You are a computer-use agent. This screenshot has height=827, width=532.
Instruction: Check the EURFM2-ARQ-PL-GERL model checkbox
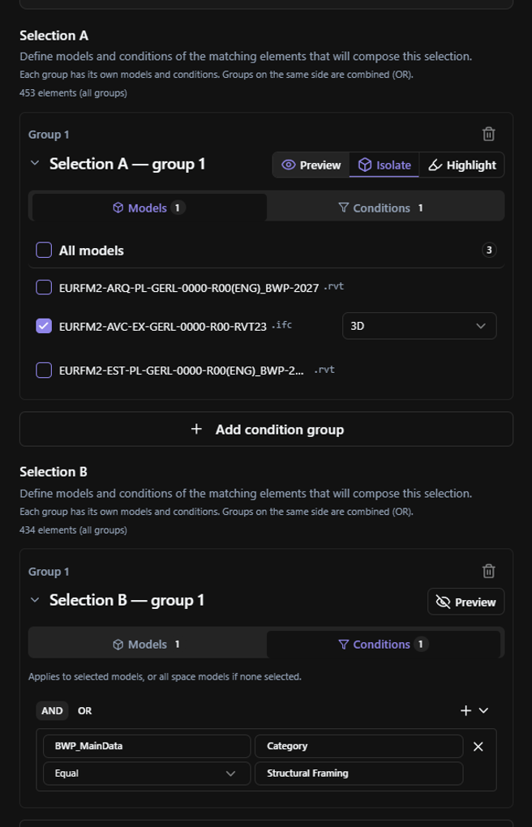tap(44, 288)
